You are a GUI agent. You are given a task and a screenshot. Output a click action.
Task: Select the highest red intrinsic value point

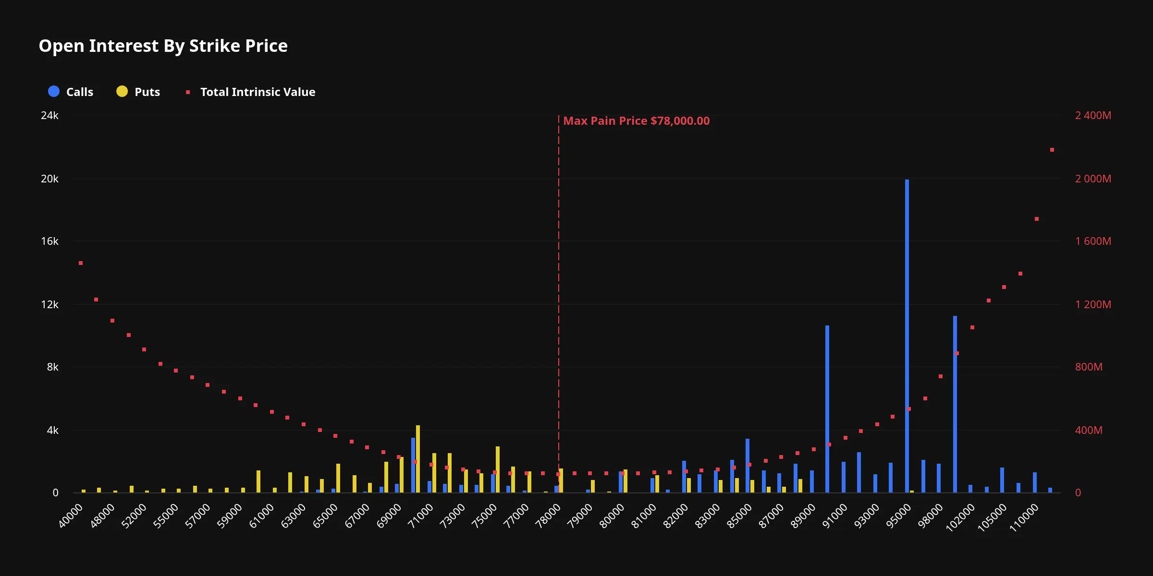[1052, 150]
